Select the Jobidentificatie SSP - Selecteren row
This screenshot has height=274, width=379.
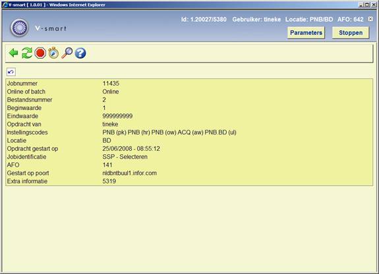[x=189, y=157]
